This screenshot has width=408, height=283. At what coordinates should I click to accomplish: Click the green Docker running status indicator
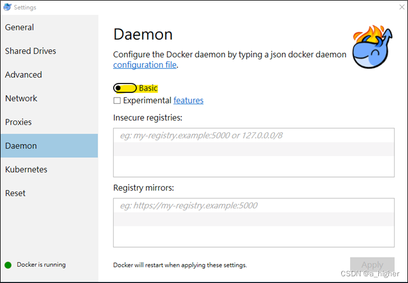pyautogui.click(x=8, y=265)
